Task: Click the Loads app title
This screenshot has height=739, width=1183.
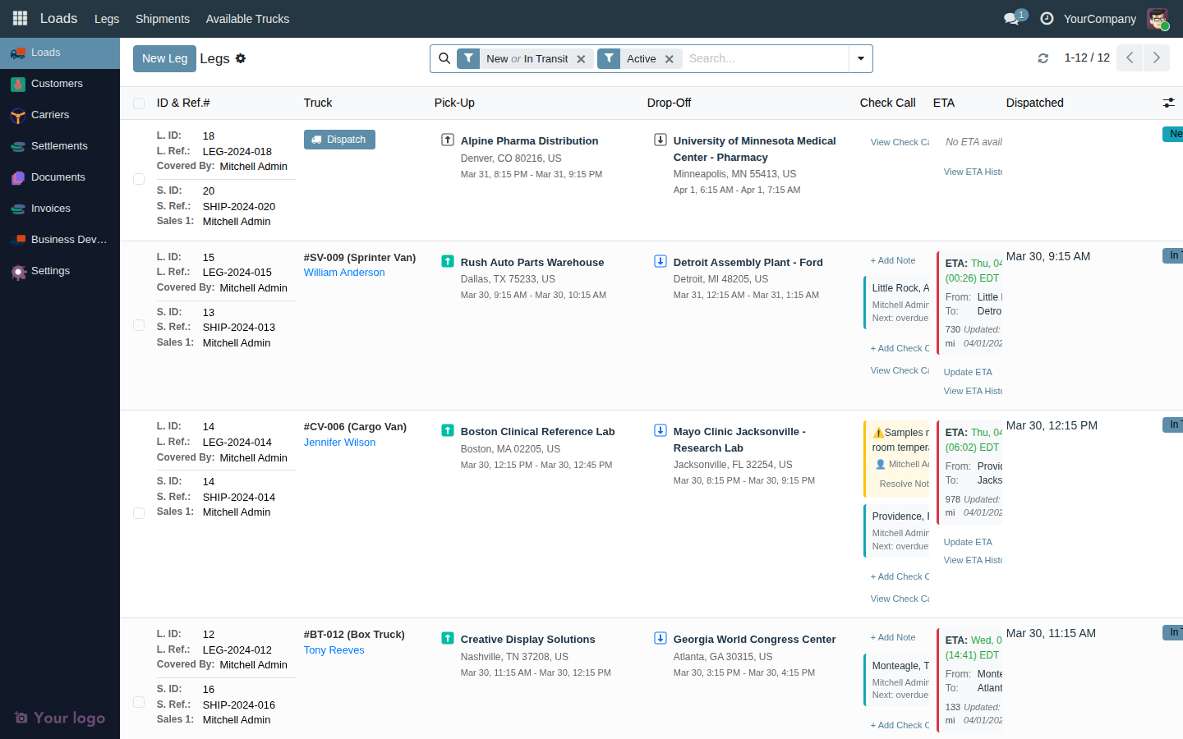Action: [x=59, y=18]
